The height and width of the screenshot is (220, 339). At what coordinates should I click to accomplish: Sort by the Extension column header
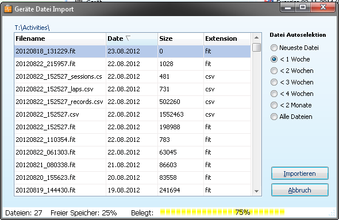pos(227,38)
